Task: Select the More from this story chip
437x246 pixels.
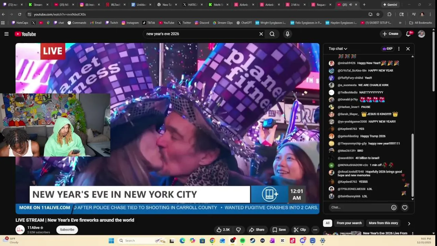Action: point(383,223)
